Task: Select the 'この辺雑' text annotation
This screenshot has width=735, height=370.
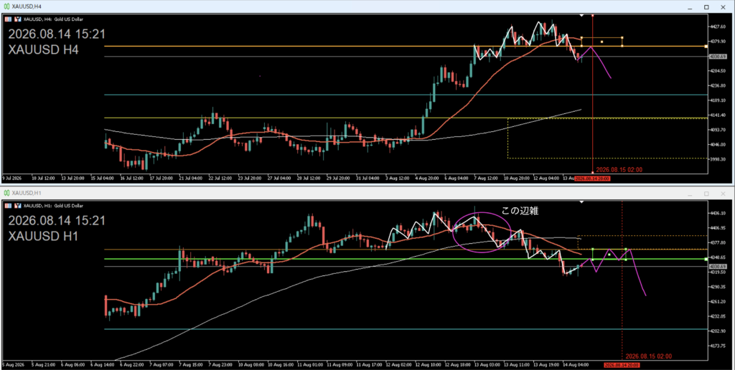Action: coord(520,212)
